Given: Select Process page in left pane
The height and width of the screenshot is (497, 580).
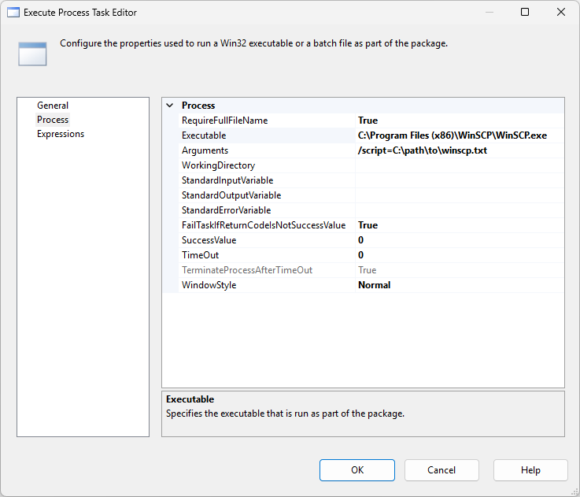Looking at the screenshot, I should coord(53,120).
